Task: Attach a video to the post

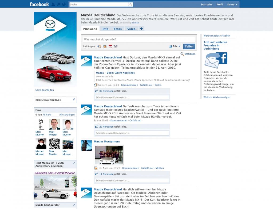Action: pyautogui.click(x=116, y=46)
